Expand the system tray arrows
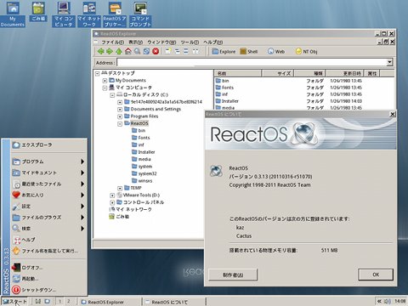Viewport: 408px width, 306px height. (379, 301)
